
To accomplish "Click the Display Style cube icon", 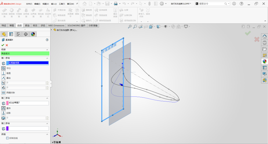I will click(158, 27).
